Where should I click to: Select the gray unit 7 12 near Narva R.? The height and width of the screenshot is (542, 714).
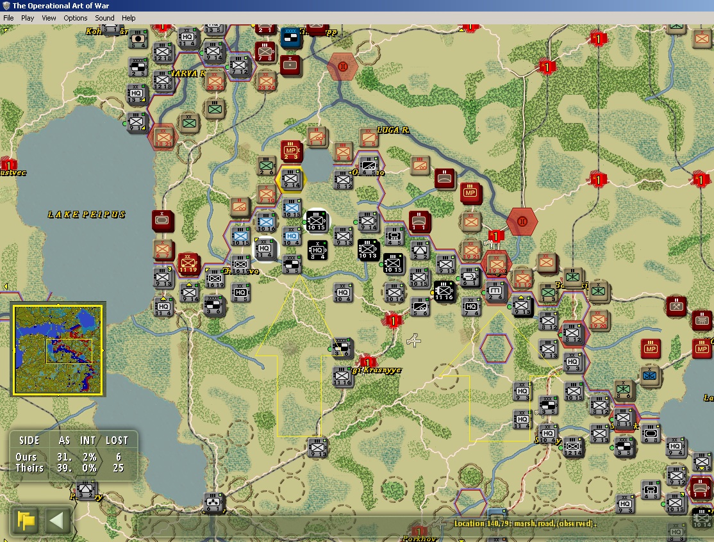(239, 66)
